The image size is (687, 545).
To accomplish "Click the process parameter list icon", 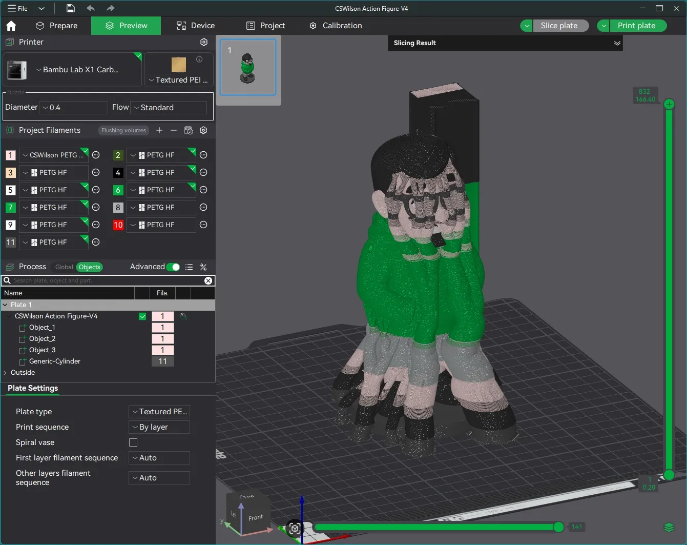I will (189, 267).
